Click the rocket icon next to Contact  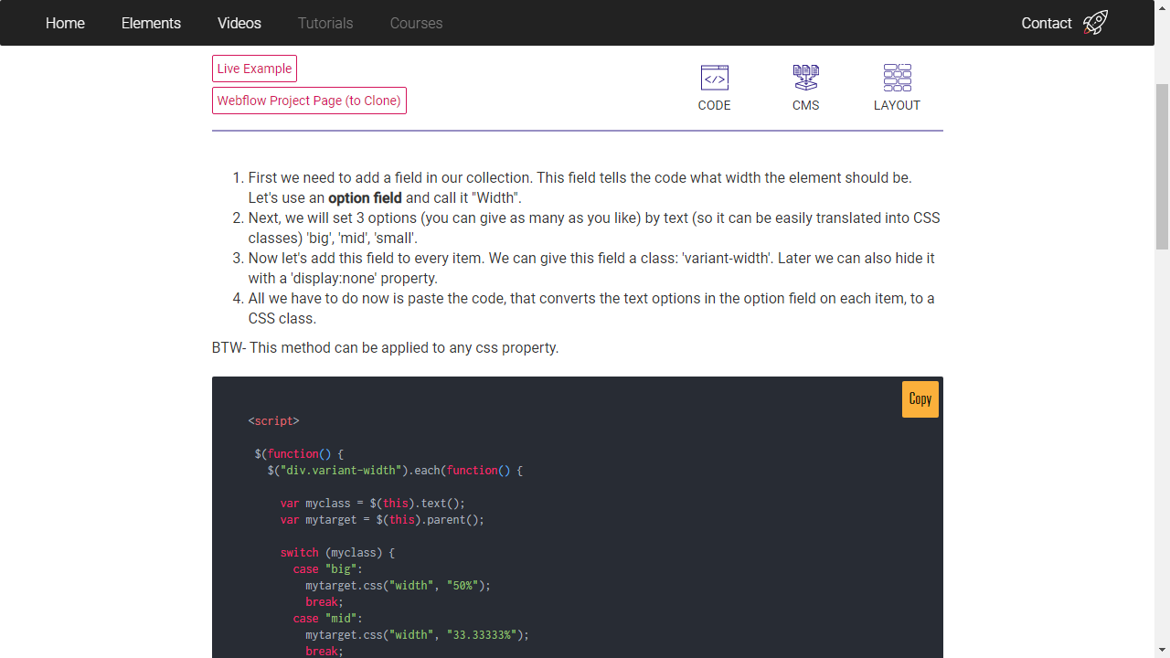coord(1095,23)
